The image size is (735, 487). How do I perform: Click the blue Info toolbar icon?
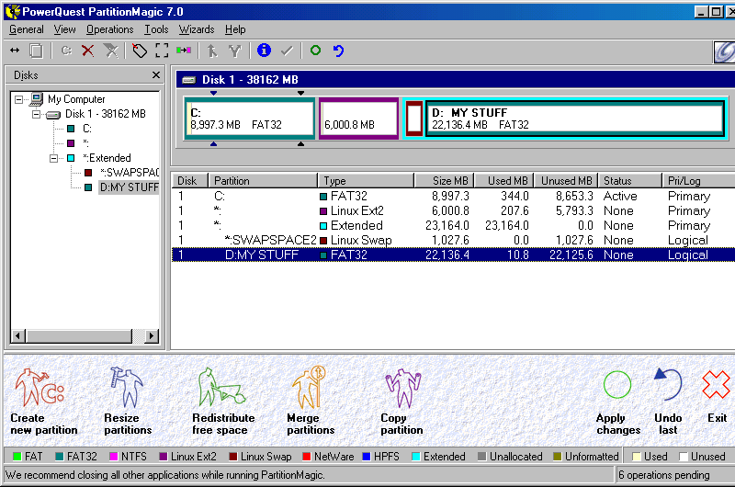point(264,51)
